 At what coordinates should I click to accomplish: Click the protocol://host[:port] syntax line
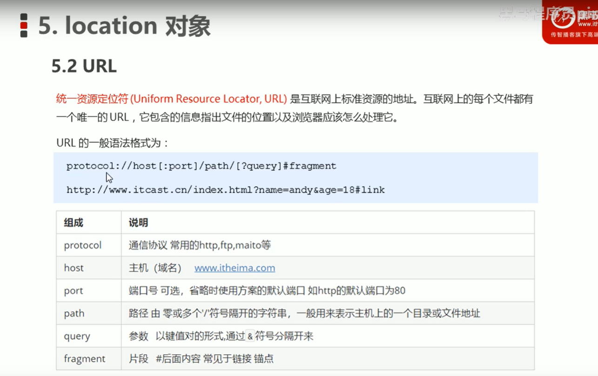coord(201,166)
